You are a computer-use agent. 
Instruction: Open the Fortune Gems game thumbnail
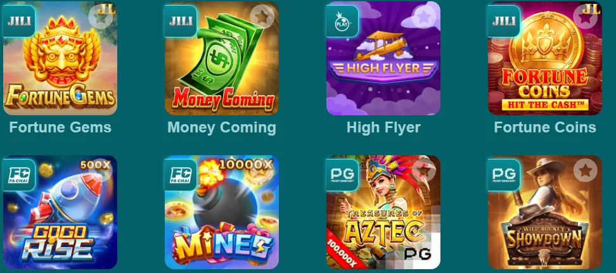60,58
